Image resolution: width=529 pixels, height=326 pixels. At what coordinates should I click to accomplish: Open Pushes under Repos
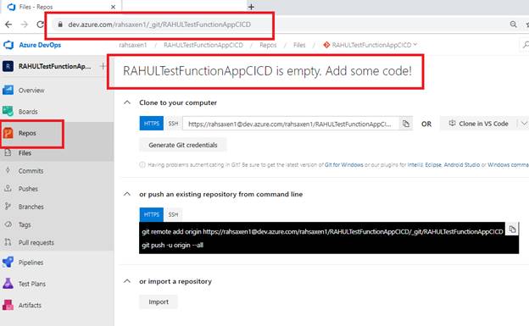click(x=28, y=189)
